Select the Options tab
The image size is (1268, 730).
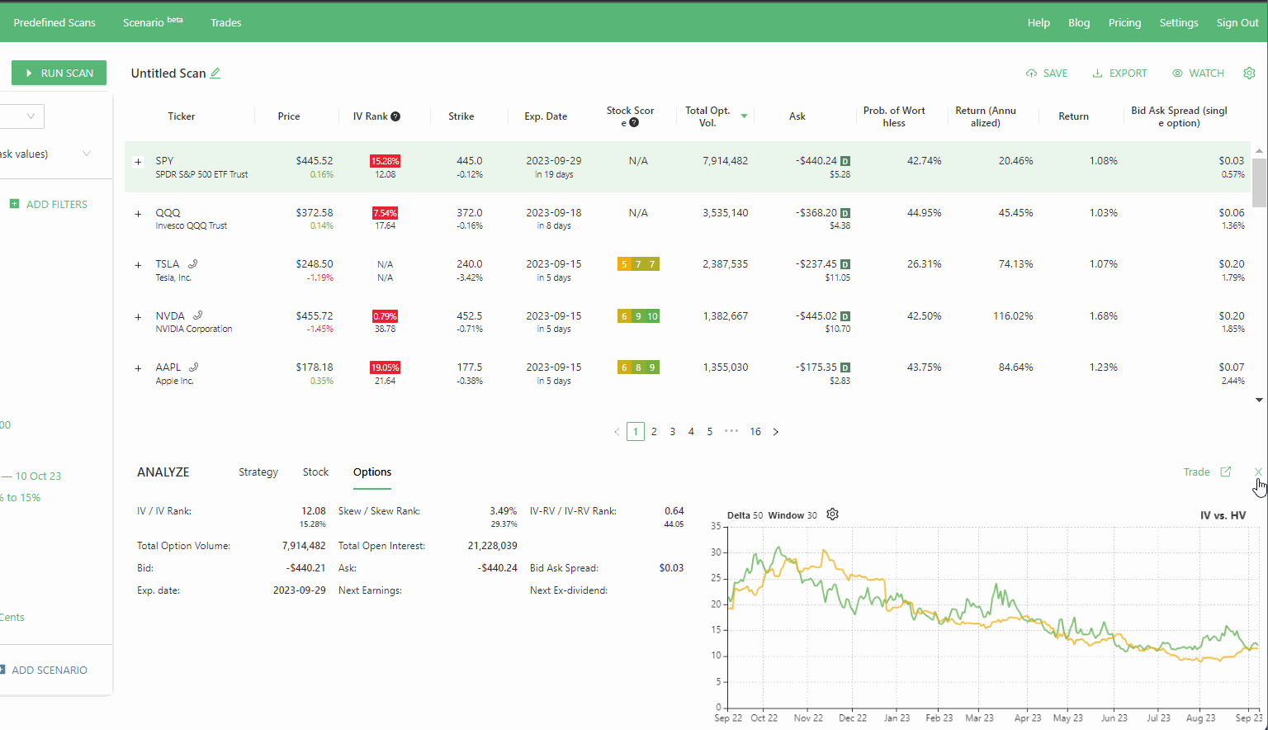(372, 472)
